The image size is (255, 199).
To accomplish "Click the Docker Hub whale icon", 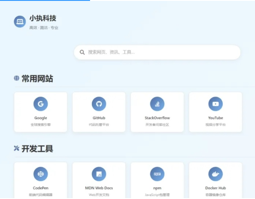I will tap(216, 174).
